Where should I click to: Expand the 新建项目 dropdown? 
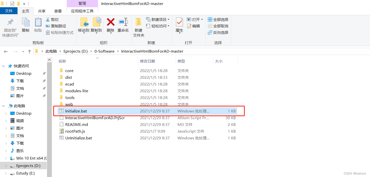[169, 19]
